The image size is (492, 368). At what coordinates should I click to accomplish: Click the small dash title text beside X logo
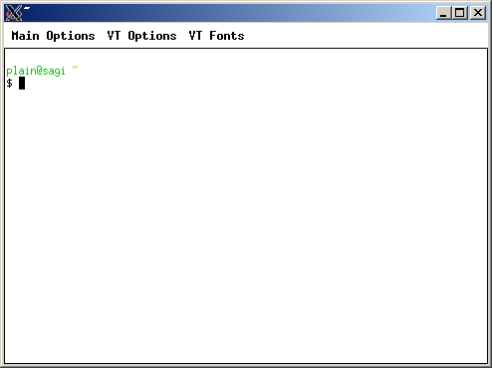coord(27,8)
